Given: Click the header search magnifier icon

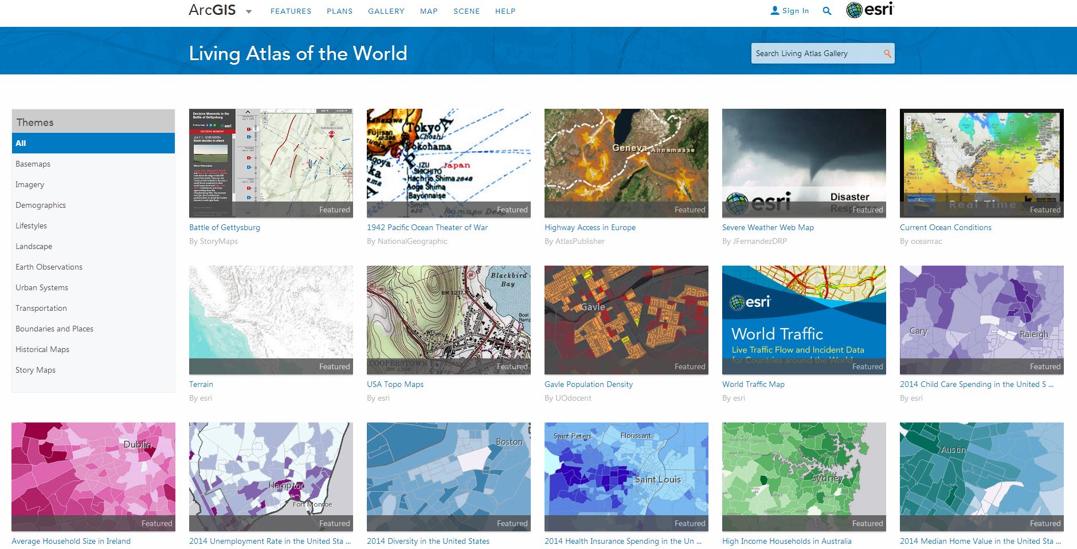Looking at the screenshot, I should pos(827,11).
